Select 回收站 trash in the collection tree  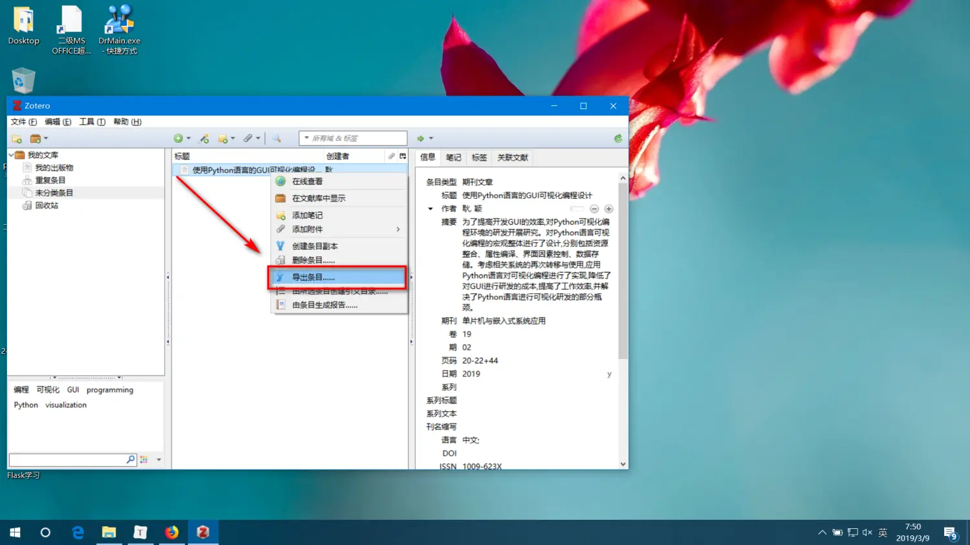(47, 205)
